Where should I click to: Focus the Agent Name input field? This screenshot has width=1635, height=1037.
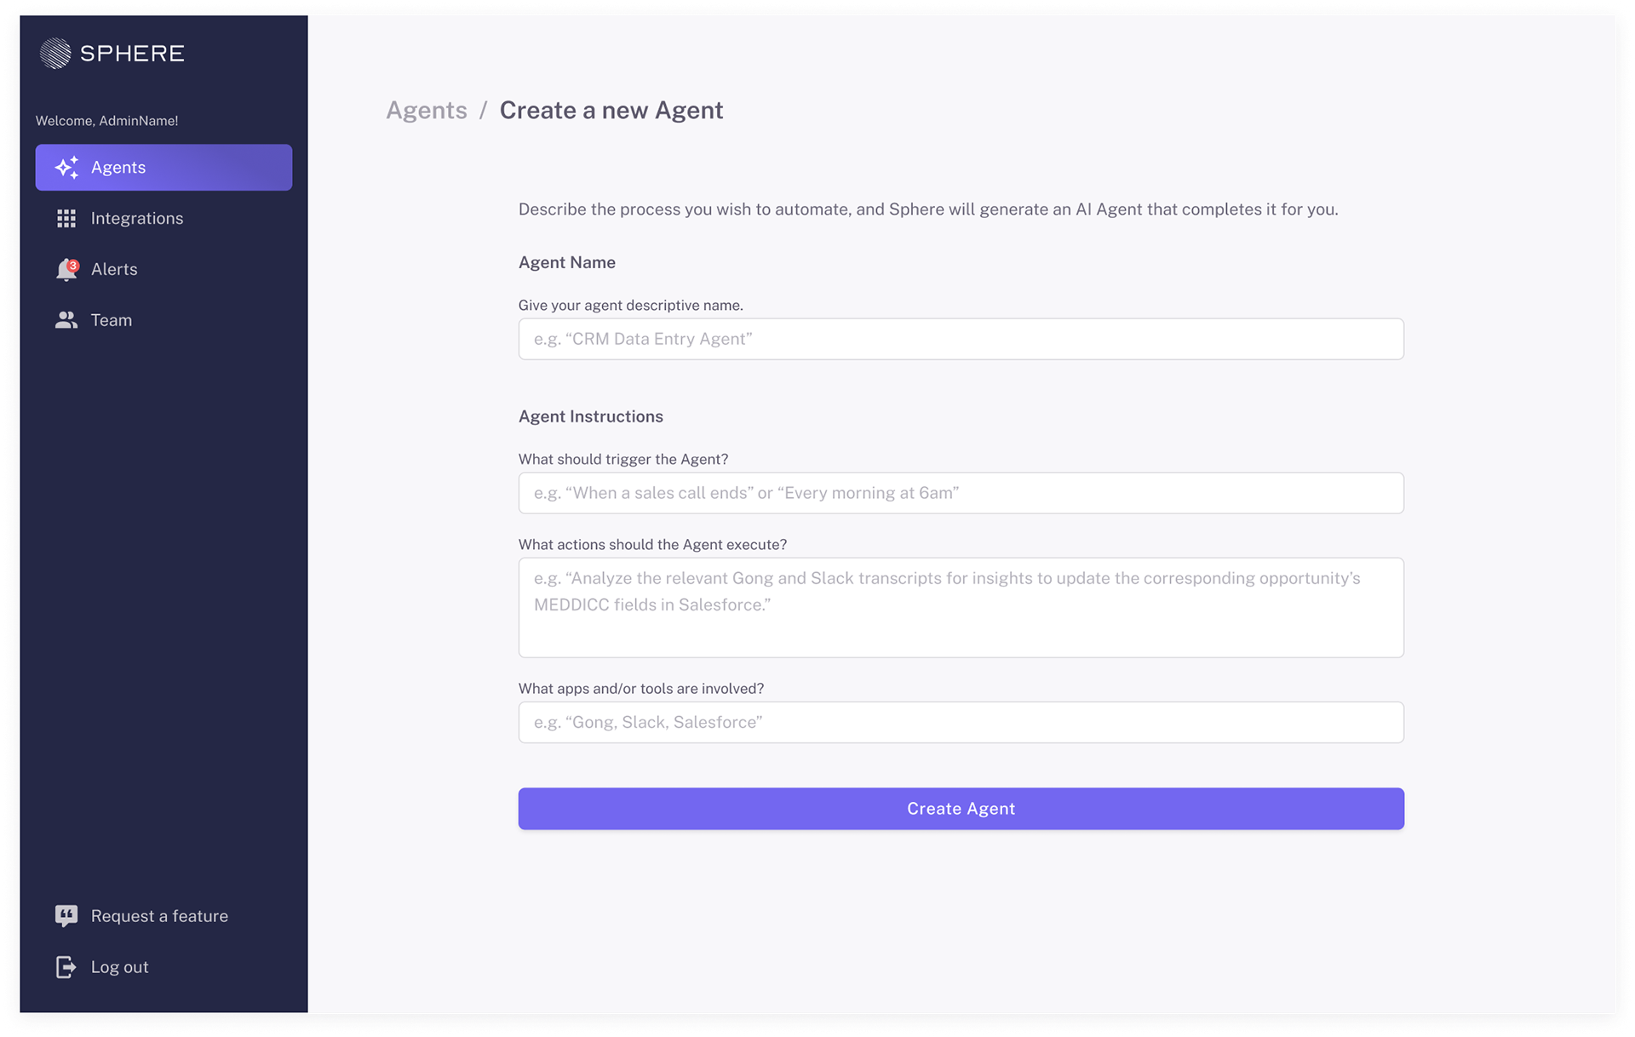[961, 339]
